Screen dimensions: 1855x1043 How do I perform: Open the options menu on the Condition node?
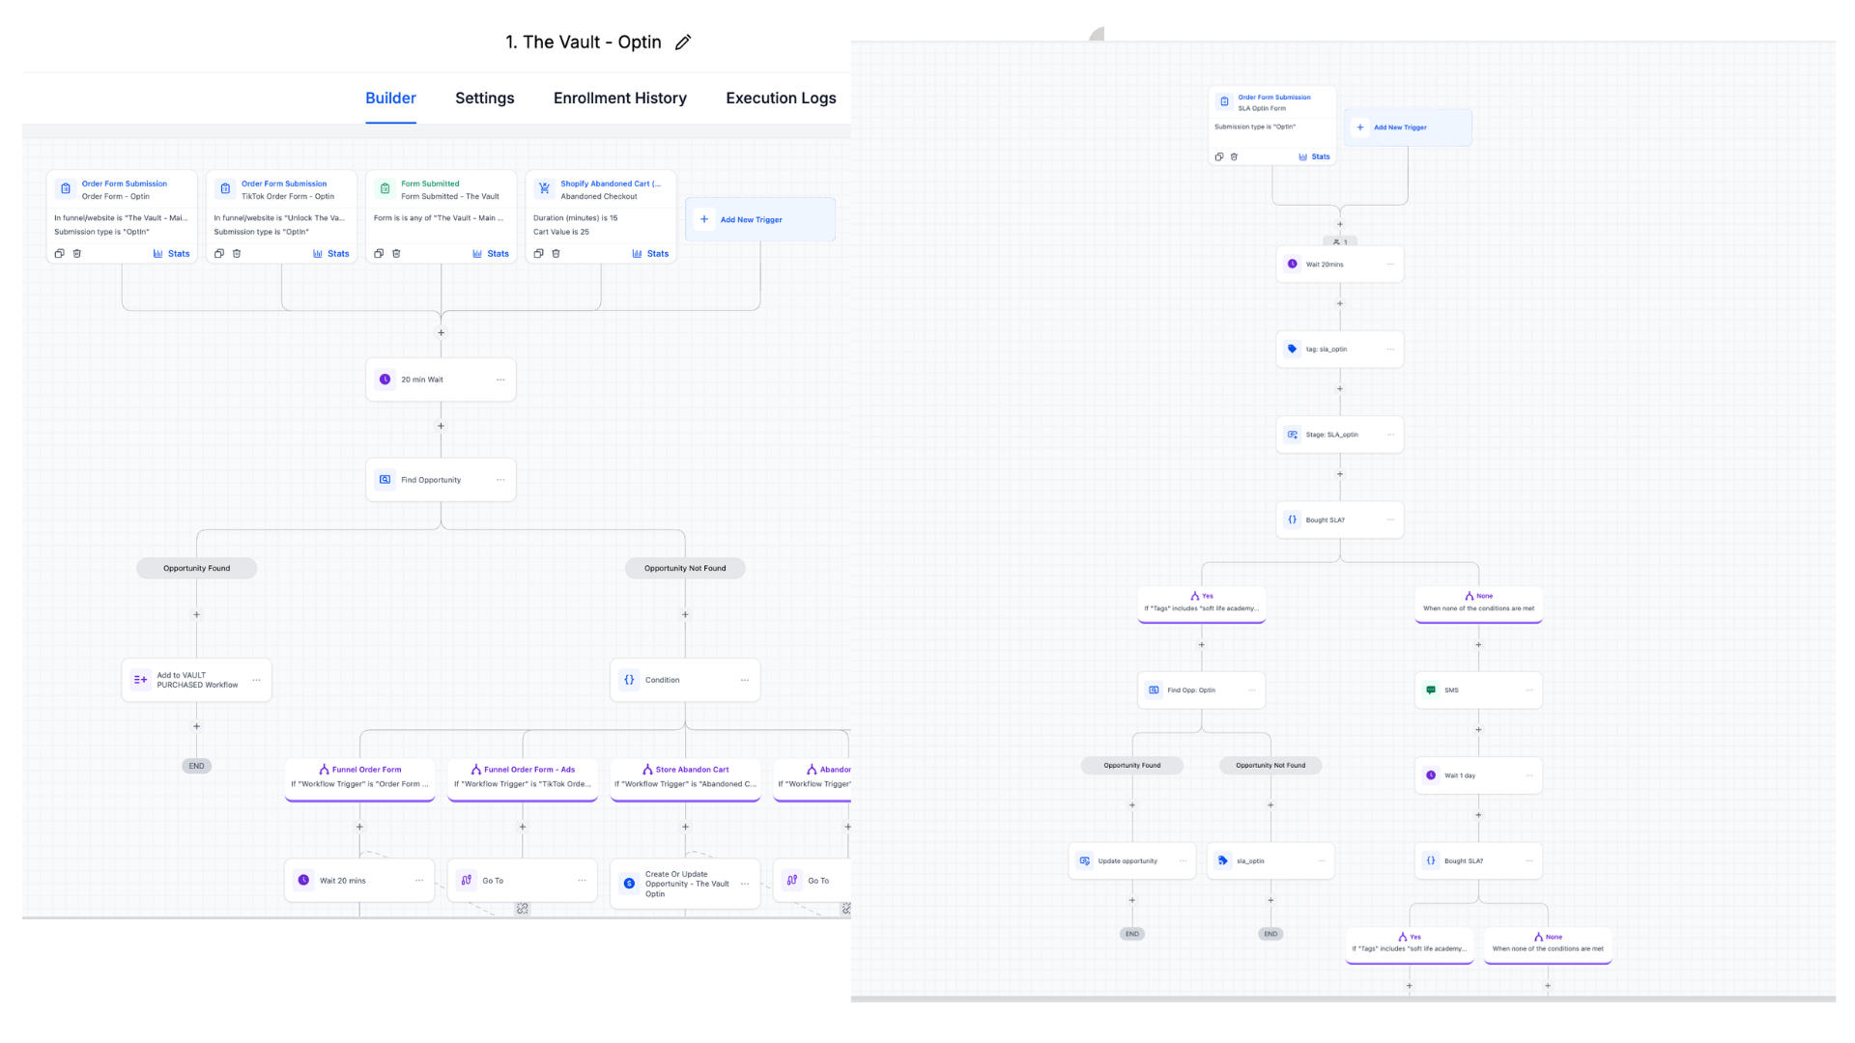[745, 680]
